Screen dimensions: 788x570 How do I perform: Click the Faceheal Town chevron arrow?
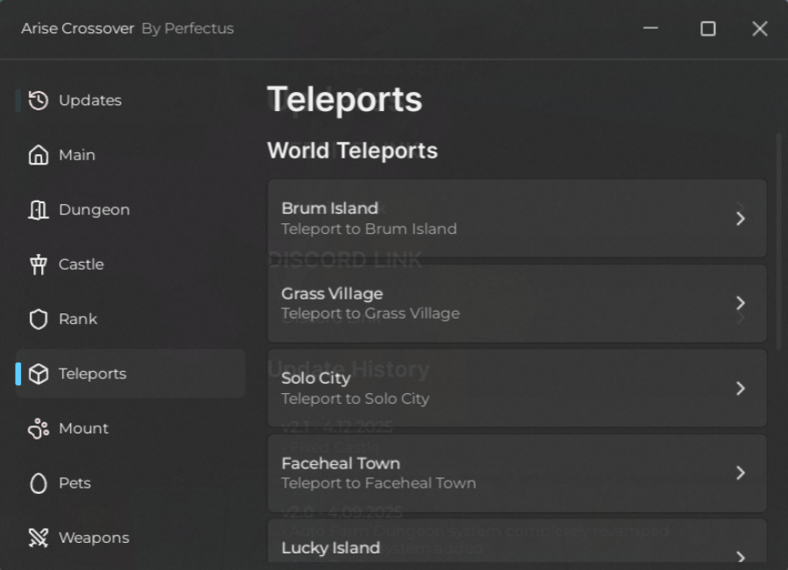(x=740, y=473)
